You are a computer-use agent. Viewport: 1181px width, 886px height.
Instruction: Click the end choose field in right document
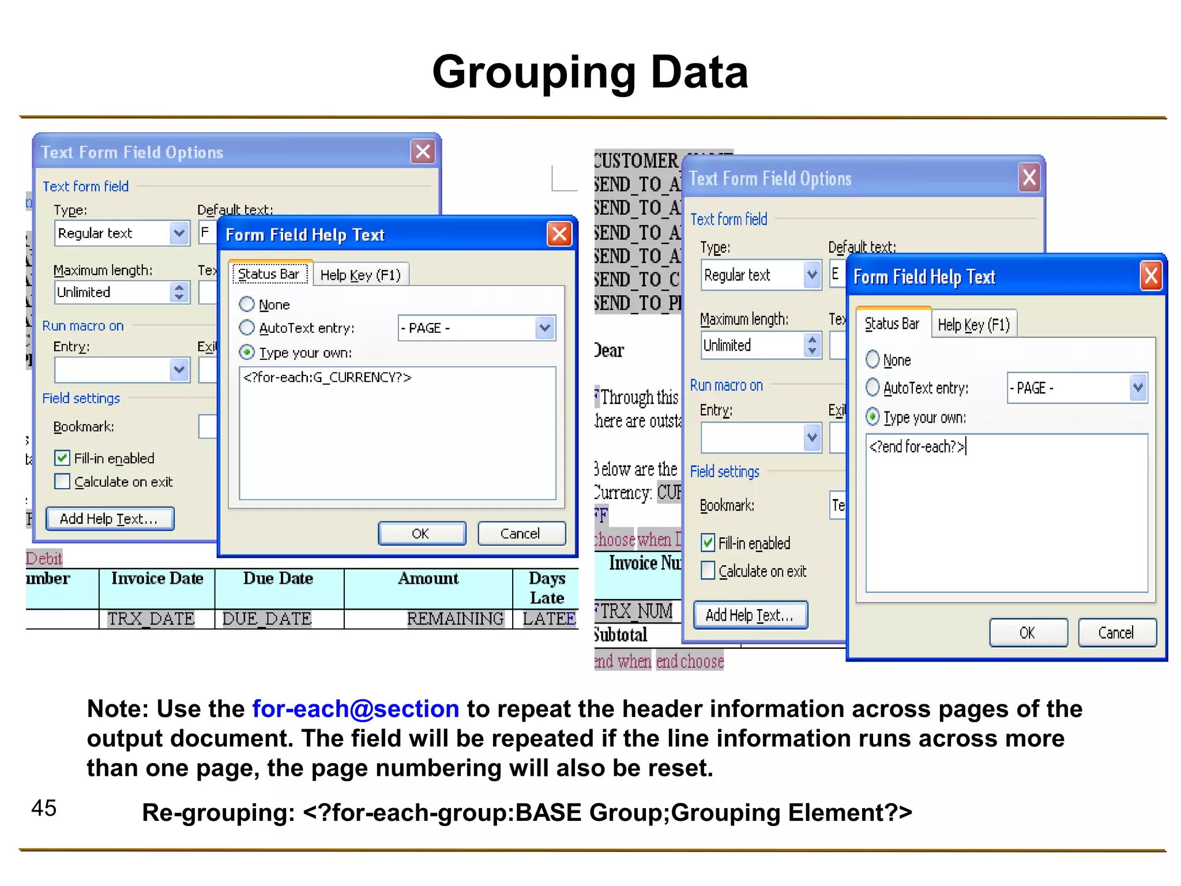690,661
